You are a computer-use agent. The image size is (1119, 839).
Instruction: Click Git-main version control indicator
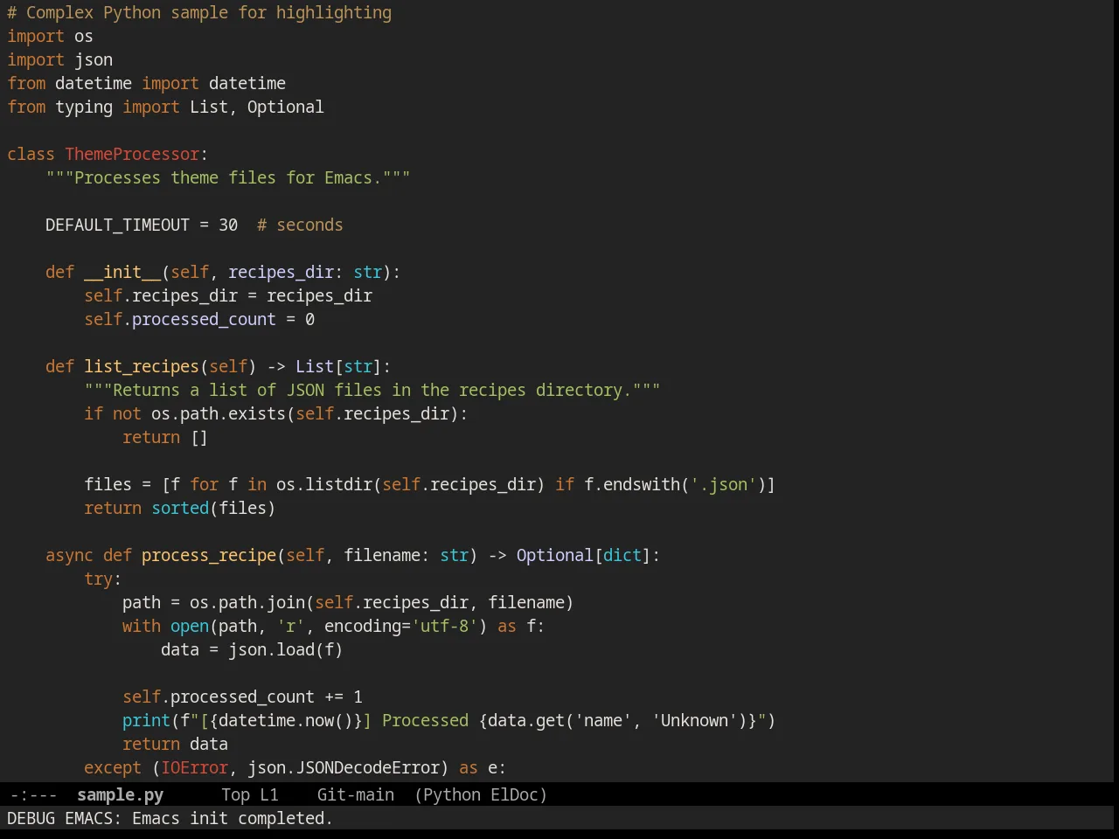355,794
